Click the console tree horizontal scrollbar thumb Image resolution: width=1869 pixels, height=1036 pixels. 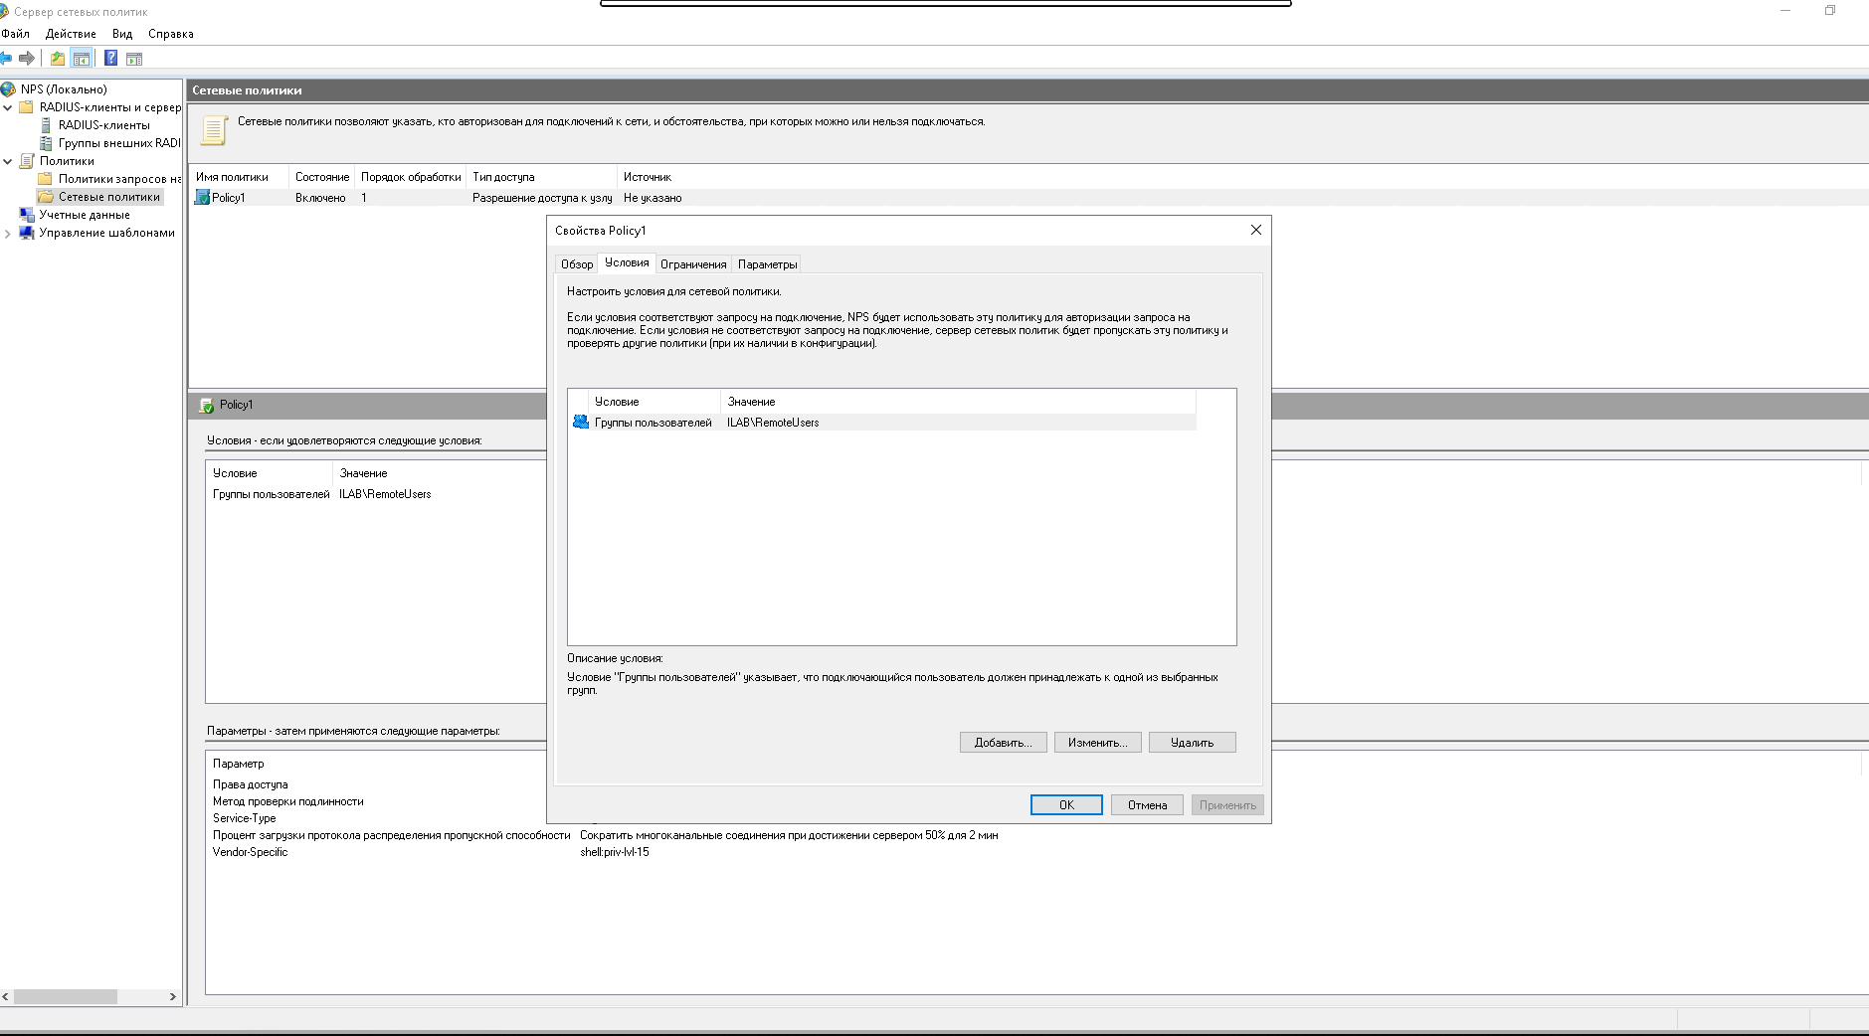click(x=66, y=996)
